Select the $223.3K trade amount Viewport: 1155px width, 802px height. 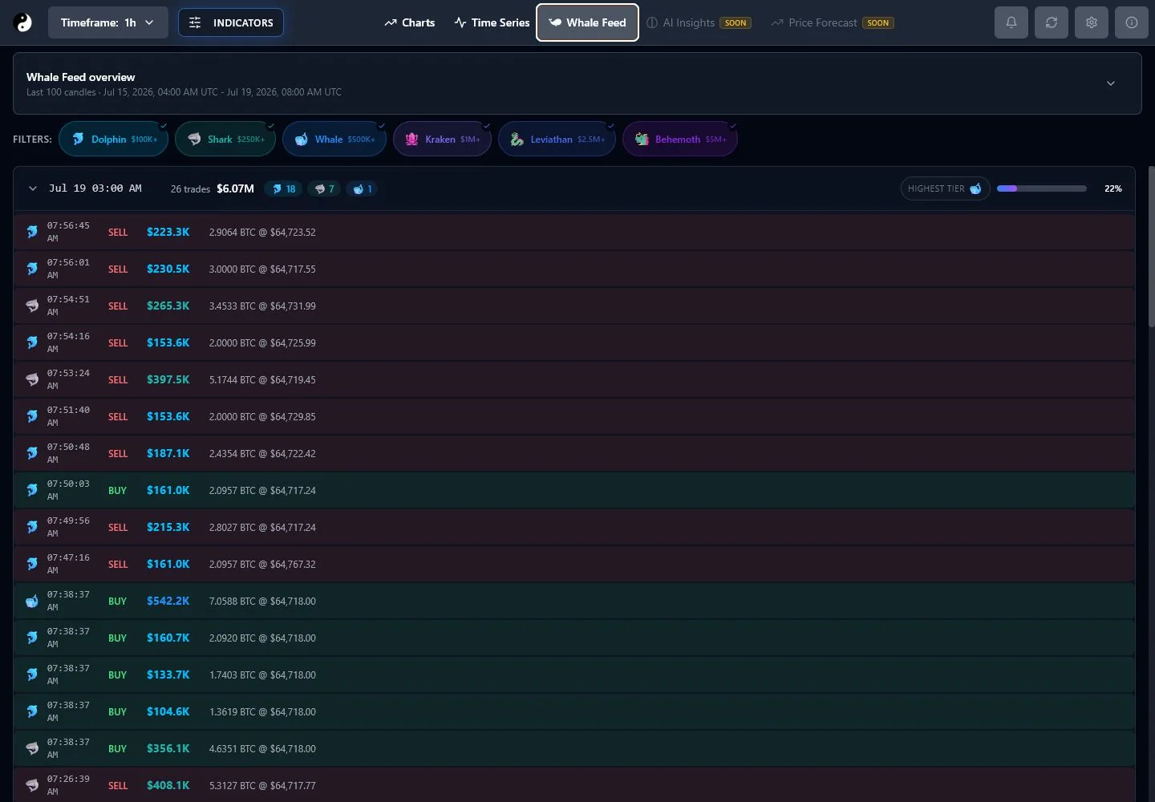pyautogui.click(x=168, y=232)
